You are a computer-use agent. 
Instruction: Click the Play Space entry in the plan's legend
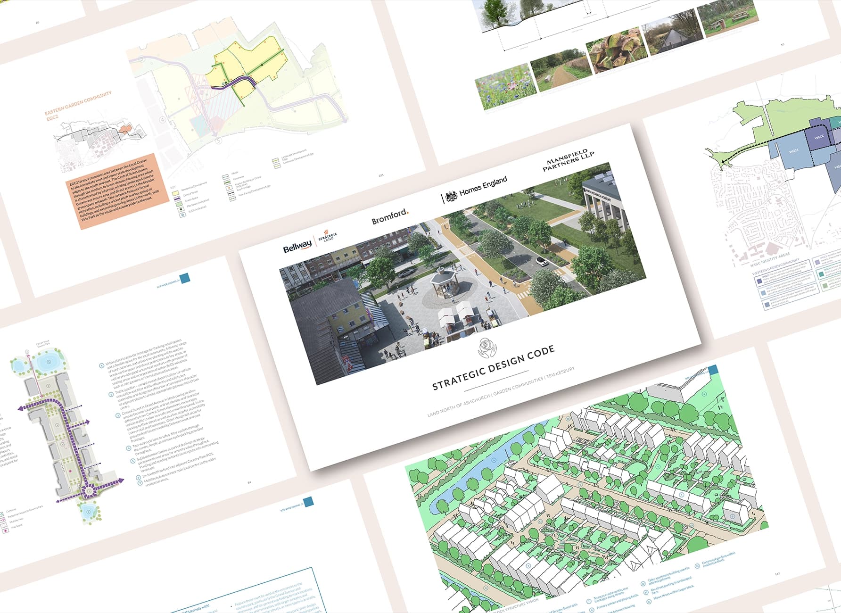(x=12, y=529)
